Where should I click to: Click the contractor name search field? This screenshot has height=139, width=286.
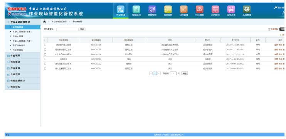click(67, 29)
